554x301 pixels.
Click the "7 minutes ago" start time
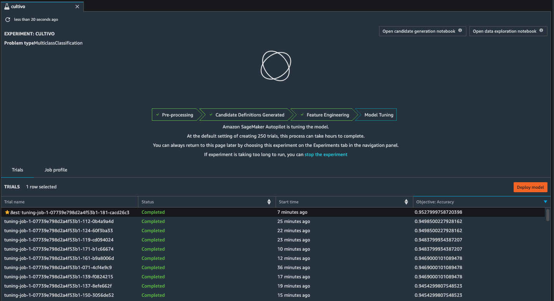pos(292,212)
